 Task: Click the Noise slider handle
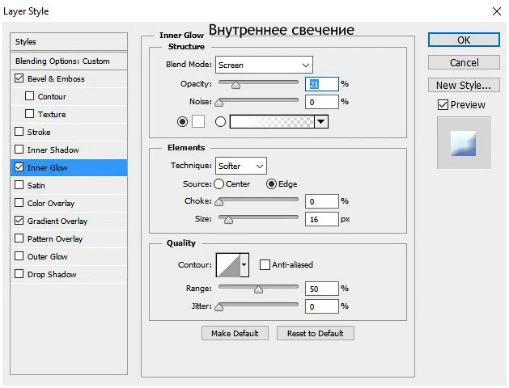pyautogui.click(x=219, y=103)
